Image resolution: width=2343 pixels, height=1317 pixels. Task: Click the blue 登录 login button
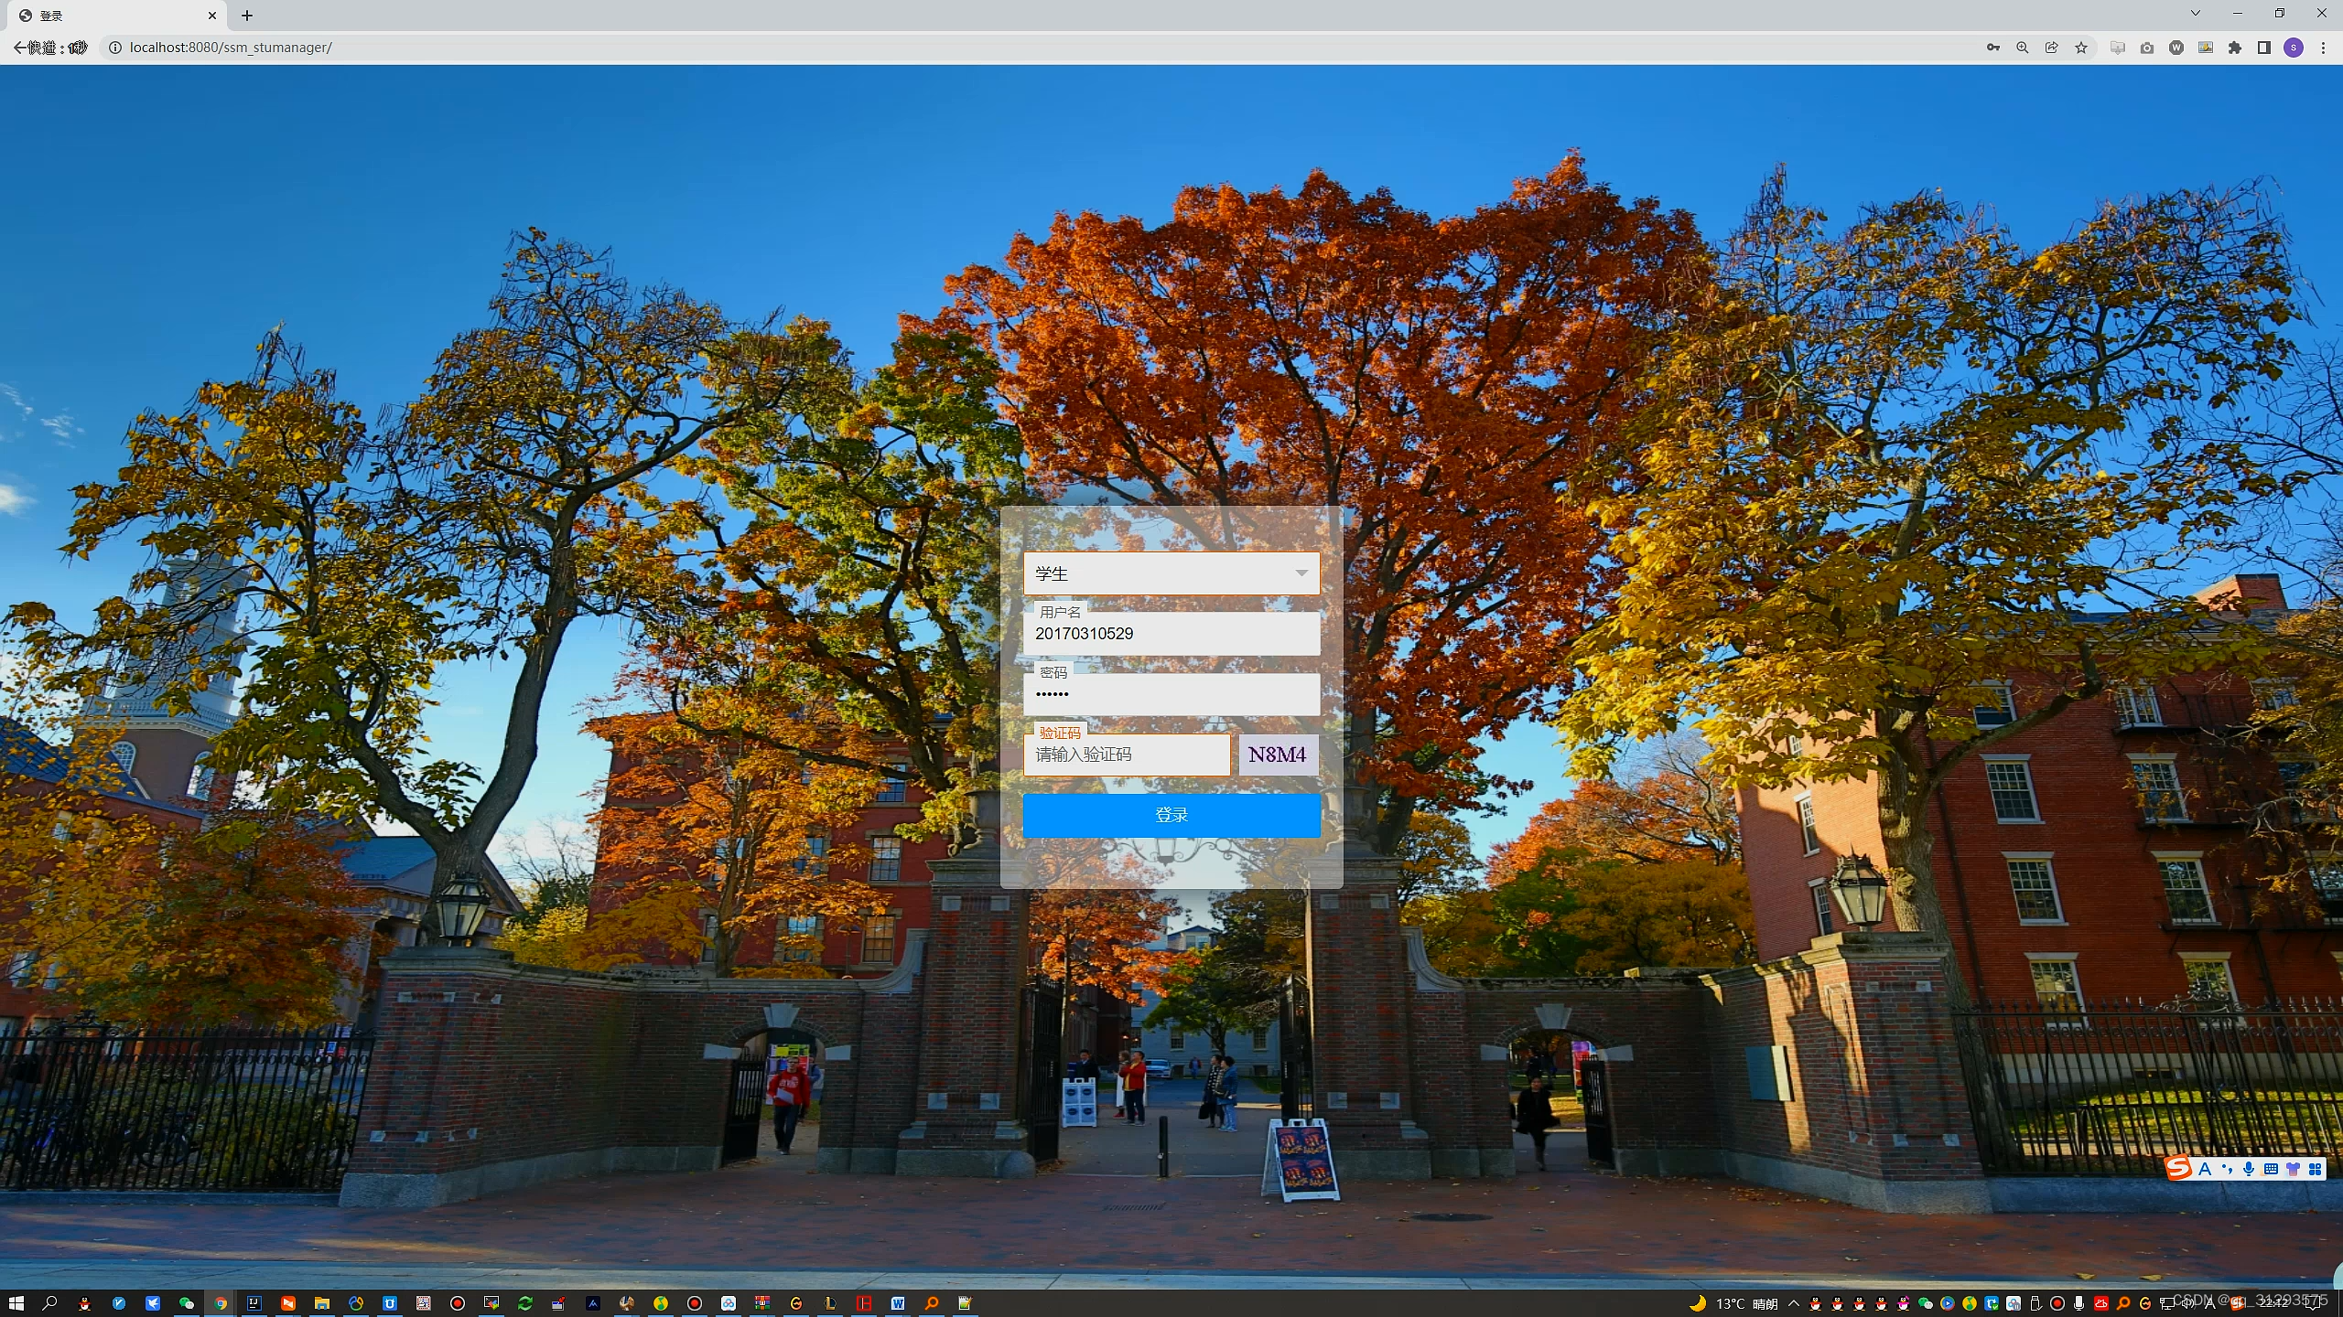tap(1171, 815)
